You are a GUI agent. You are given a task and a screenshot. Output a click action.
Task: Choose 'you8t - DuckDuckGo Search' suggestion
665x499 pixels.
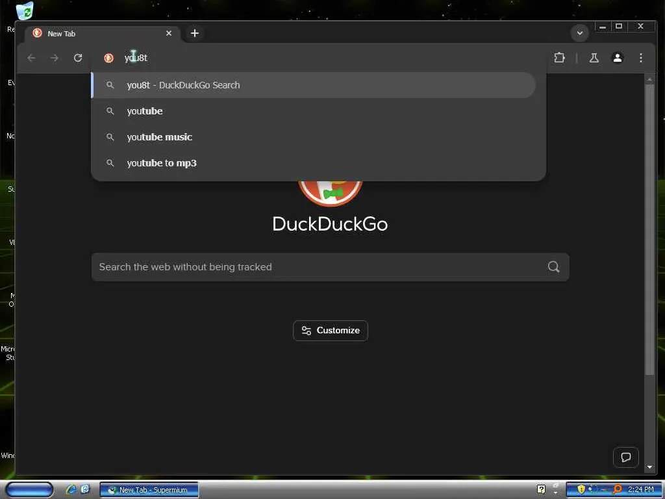click(x=314, y=85)
